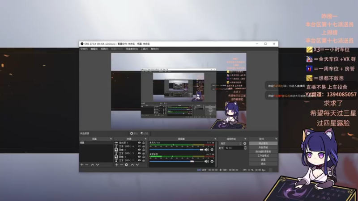Click the LIVE streaming status icon

coord(199,170)
